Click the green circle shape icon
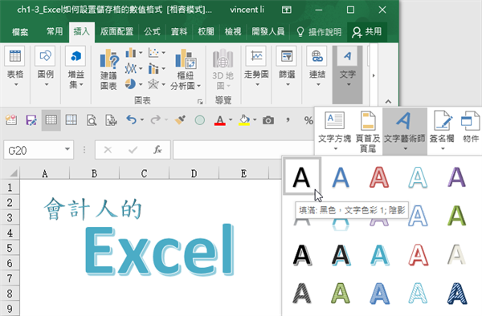The height and width of the screenshot is (316, 482). 200,120
